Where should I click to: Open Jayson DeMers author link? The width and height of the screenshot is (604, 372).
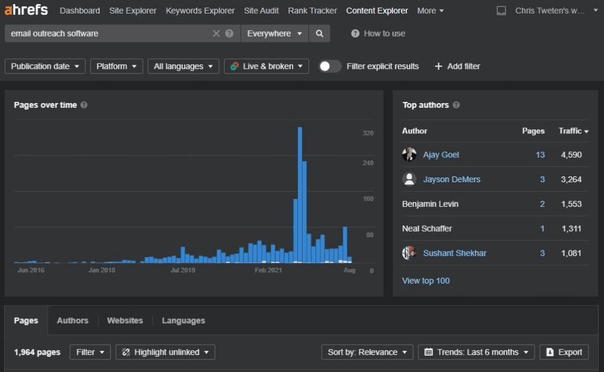451,179
